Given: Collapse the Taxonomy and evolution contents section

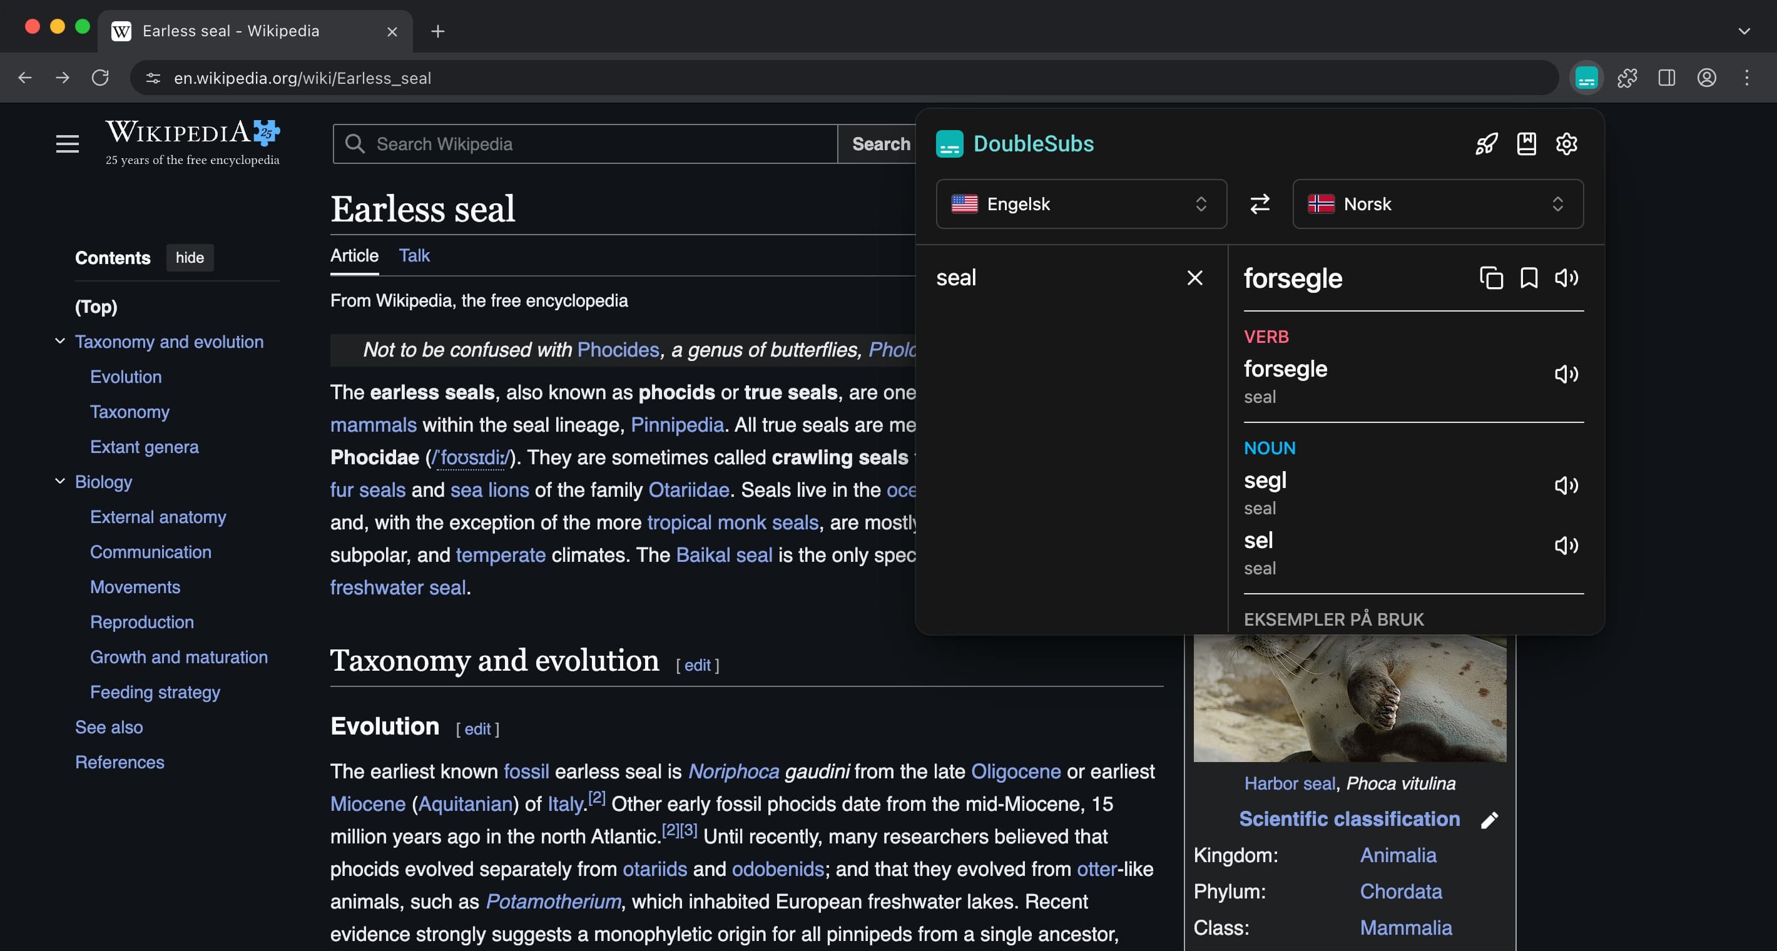Looking at the screenshot, I should 60,342.
